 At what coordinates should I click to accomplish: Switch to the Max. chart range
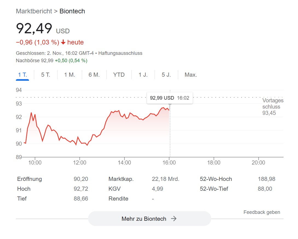click(x=191, y=75)
